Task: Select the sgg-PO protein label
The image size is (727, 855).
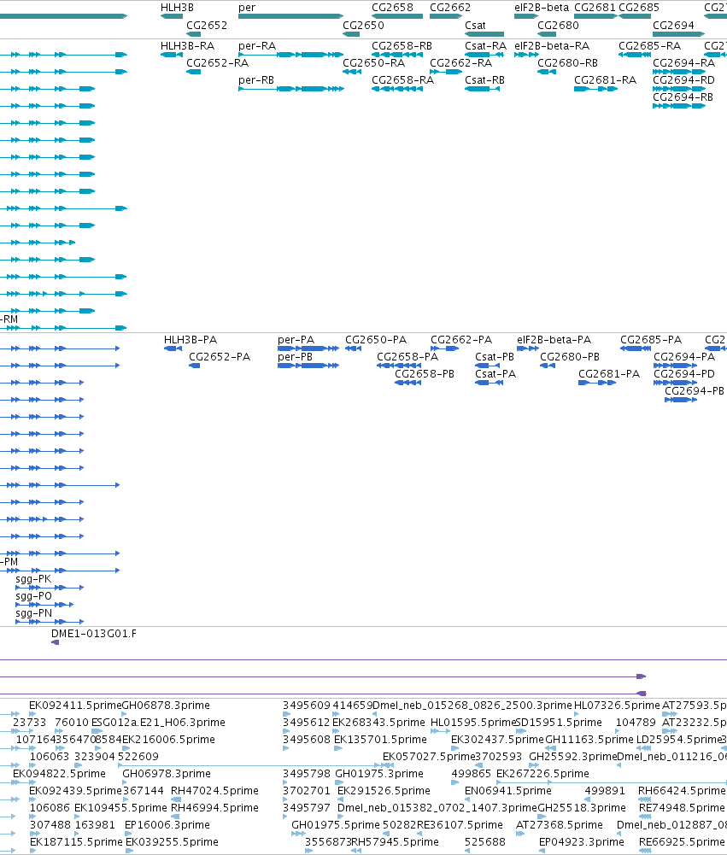Action: [x=34, y=596]
